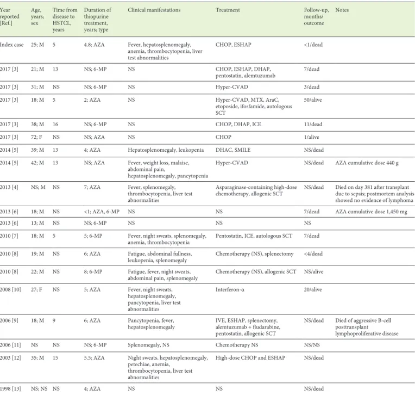Viewport: 415px width, 395px height.
Task: Click 'Hyper-CVAD' treatment in the 31; M row
Action: click(231, 87)
